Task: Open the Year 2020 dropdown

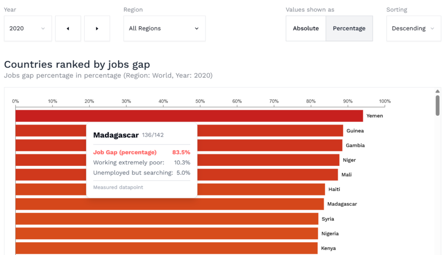Action: pyautogui.click(x=28, y=29)
